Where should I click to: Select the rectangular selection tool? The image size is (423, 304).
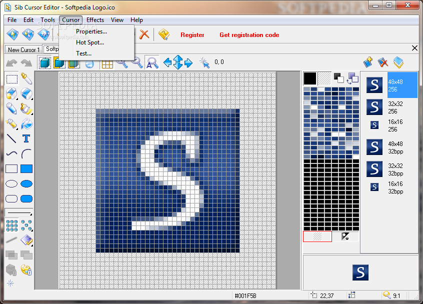coord(11,79)
